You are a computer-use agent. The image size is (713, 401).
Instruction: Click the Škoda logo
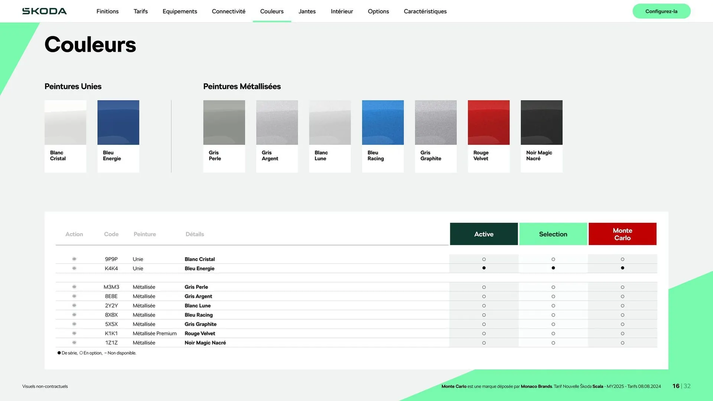coord(45,11)
